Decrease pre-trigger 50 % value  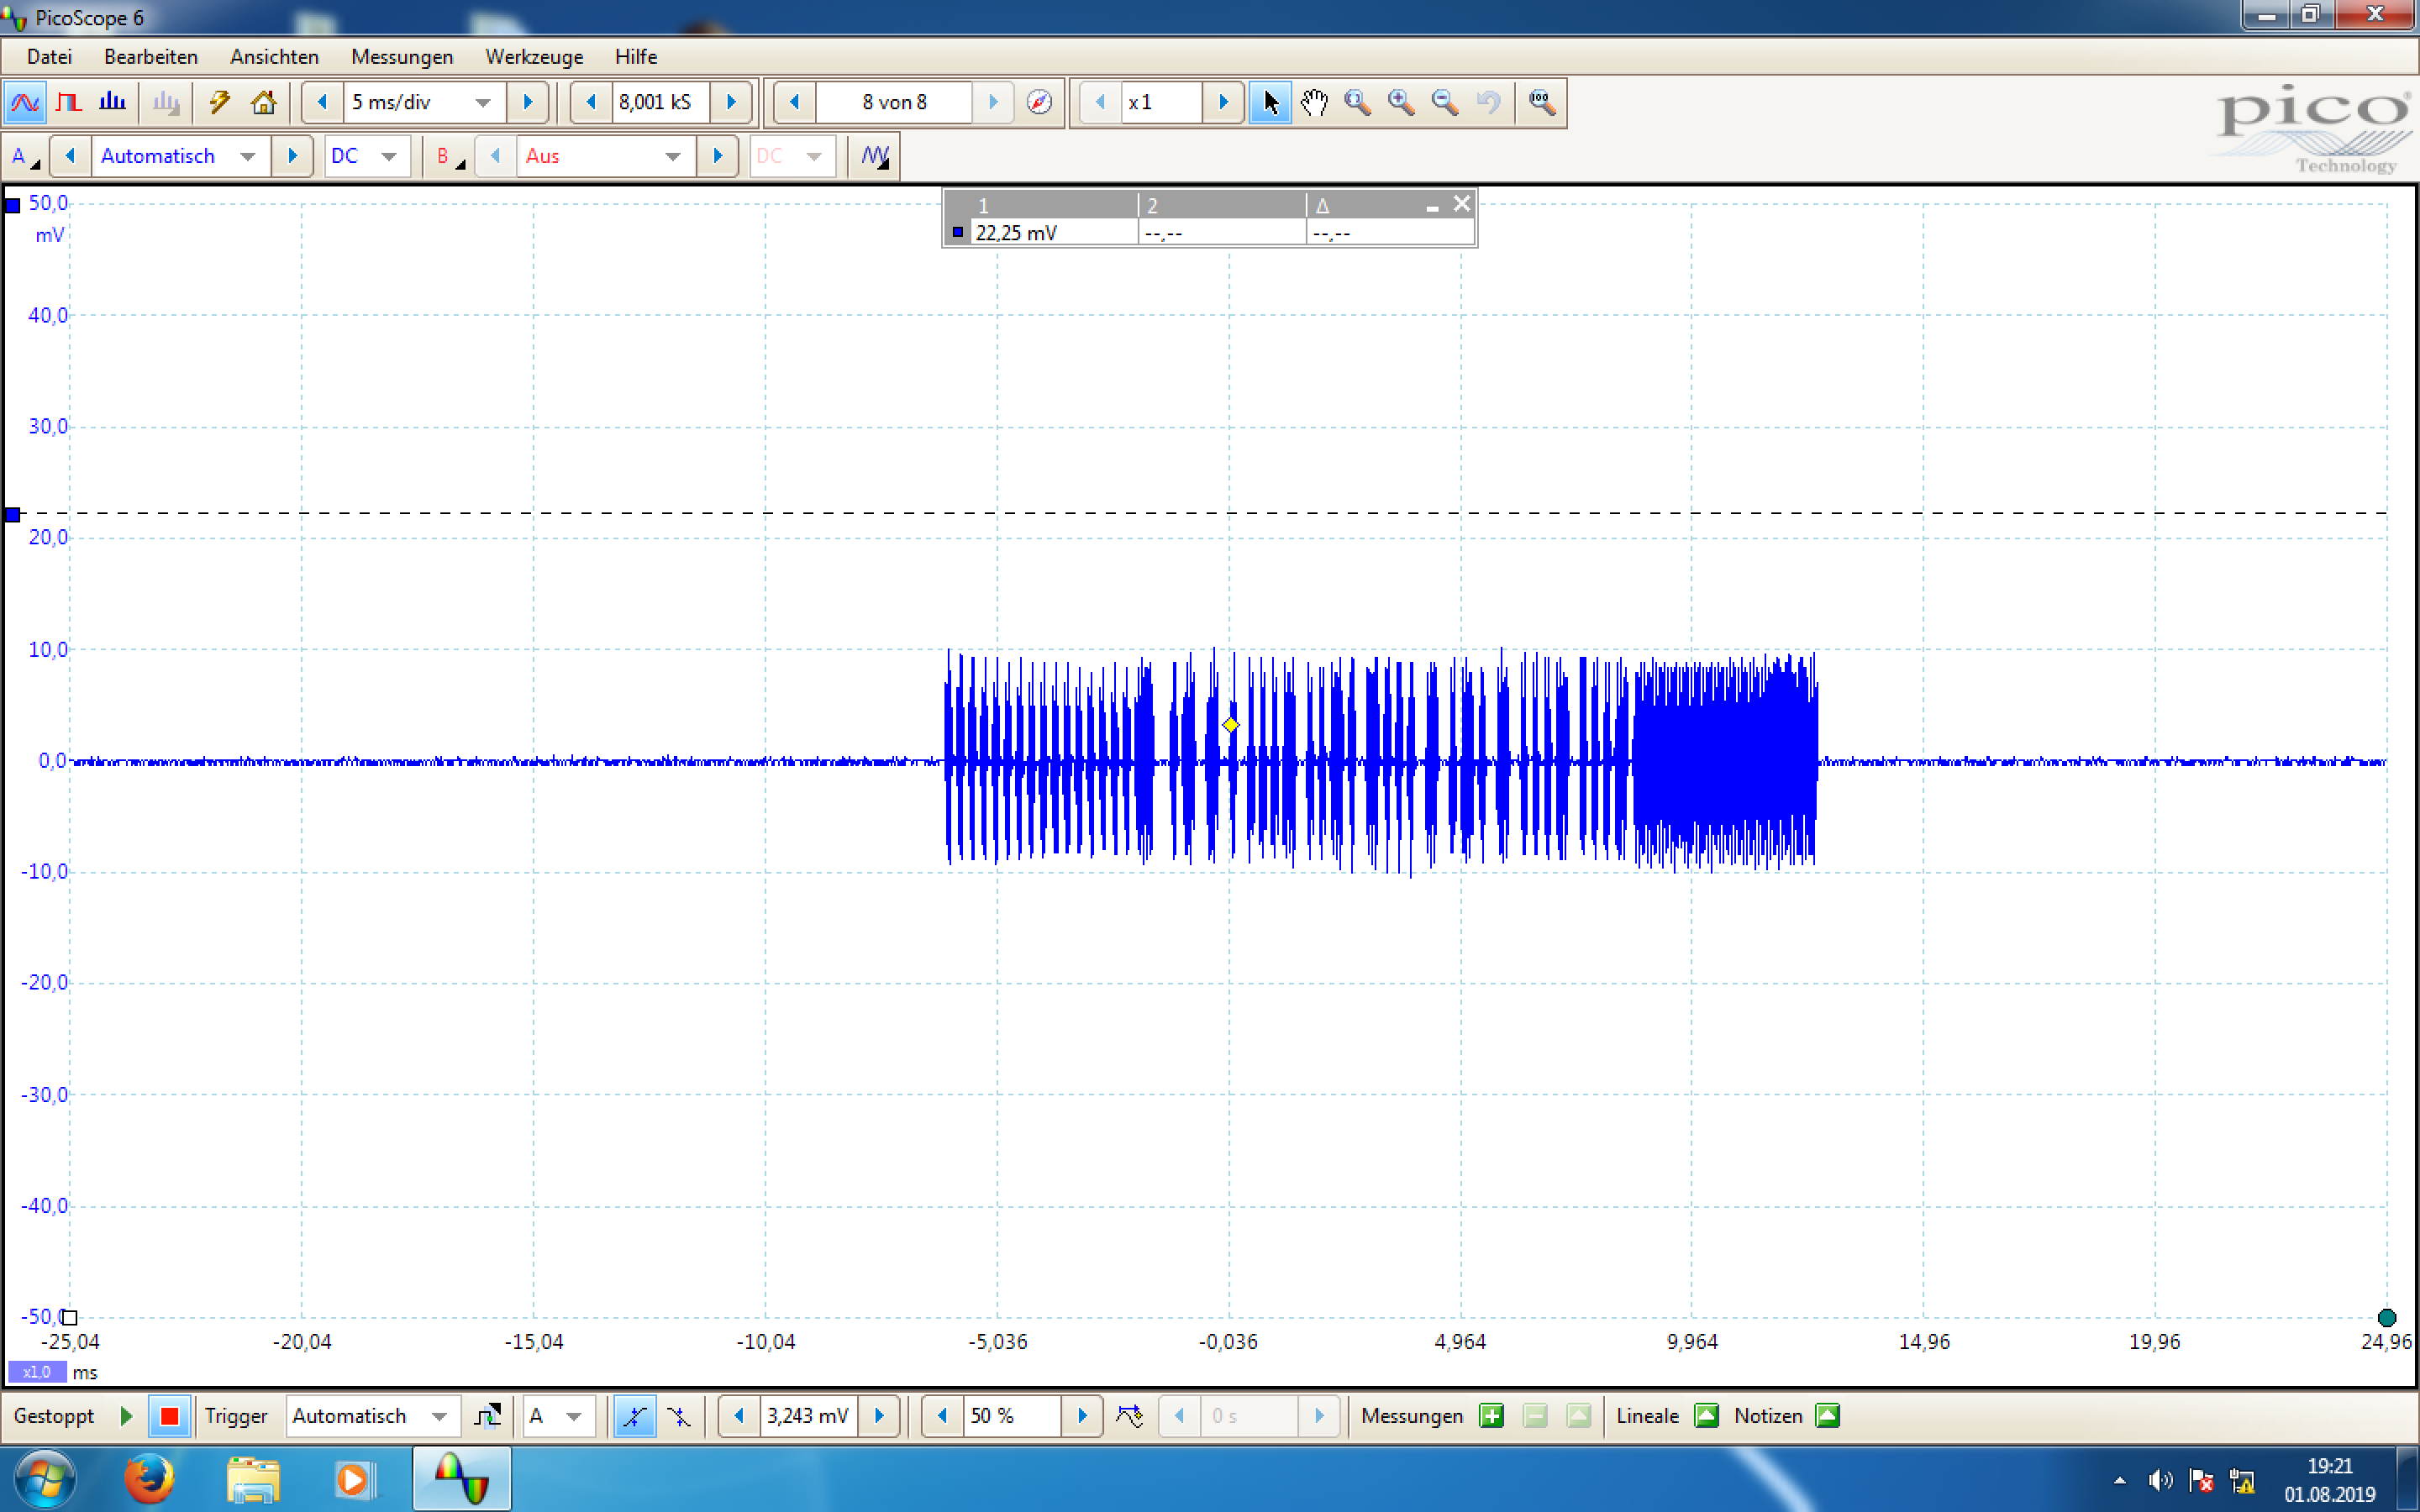(942, 1416)
